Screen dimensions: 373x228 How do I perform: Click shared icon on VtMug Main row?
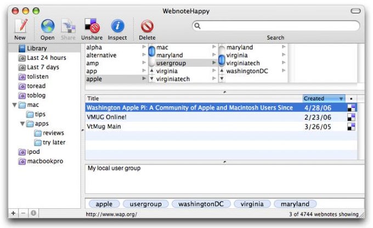(351, 127)
